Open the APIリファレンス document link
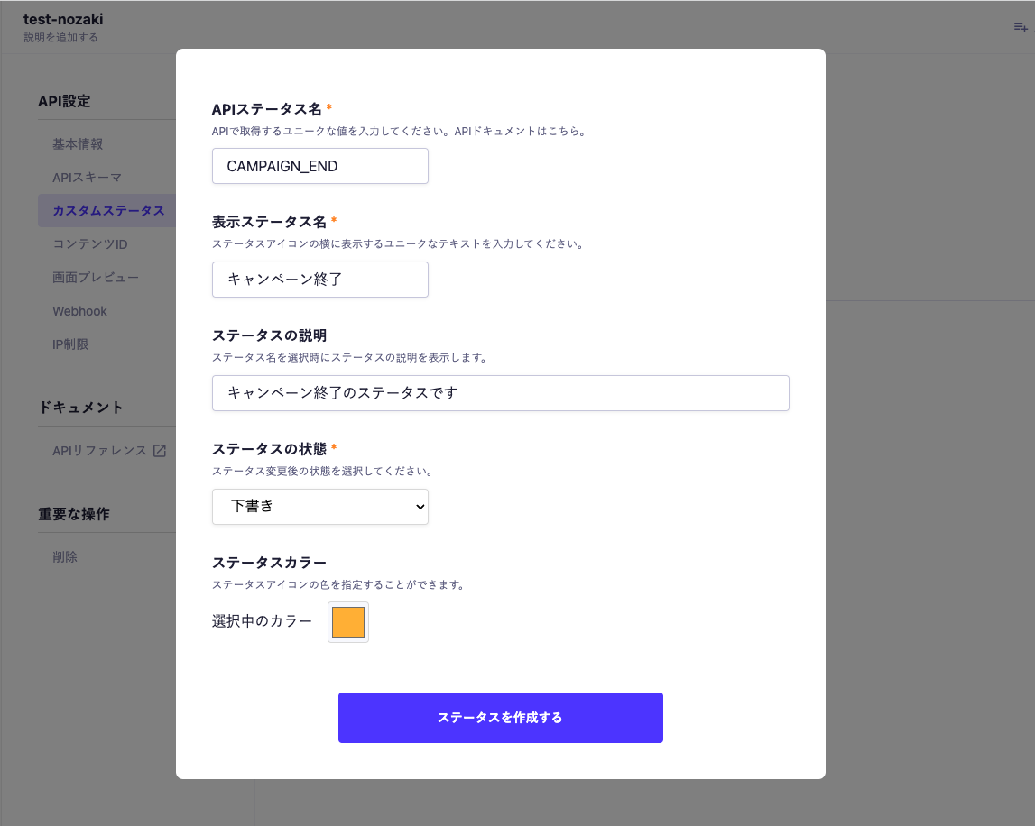The width and height of the screenshot is (1035, 826). pos(99,451)
